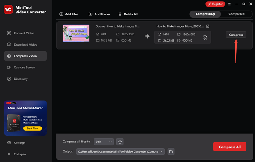Screen dimensions: 255x162
Task: Browse output folder icon
Action: [x=171, y=151]
